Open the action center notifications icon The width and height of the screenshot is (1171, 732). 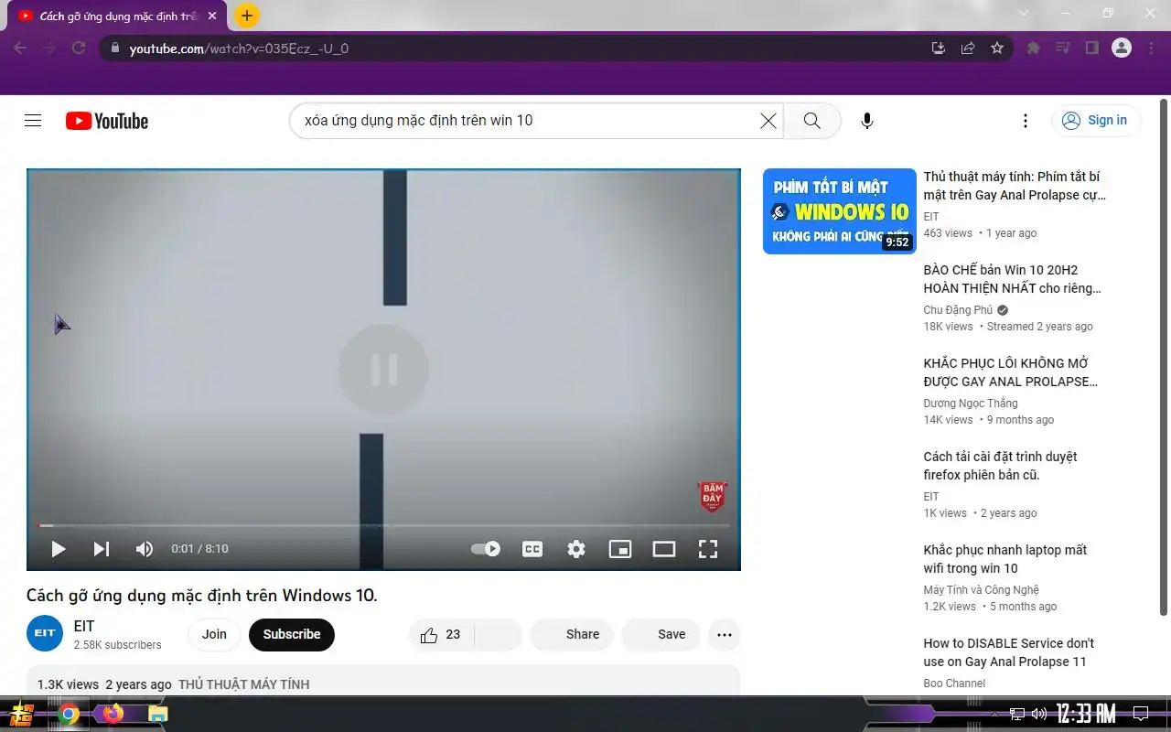click(1141, 714)
